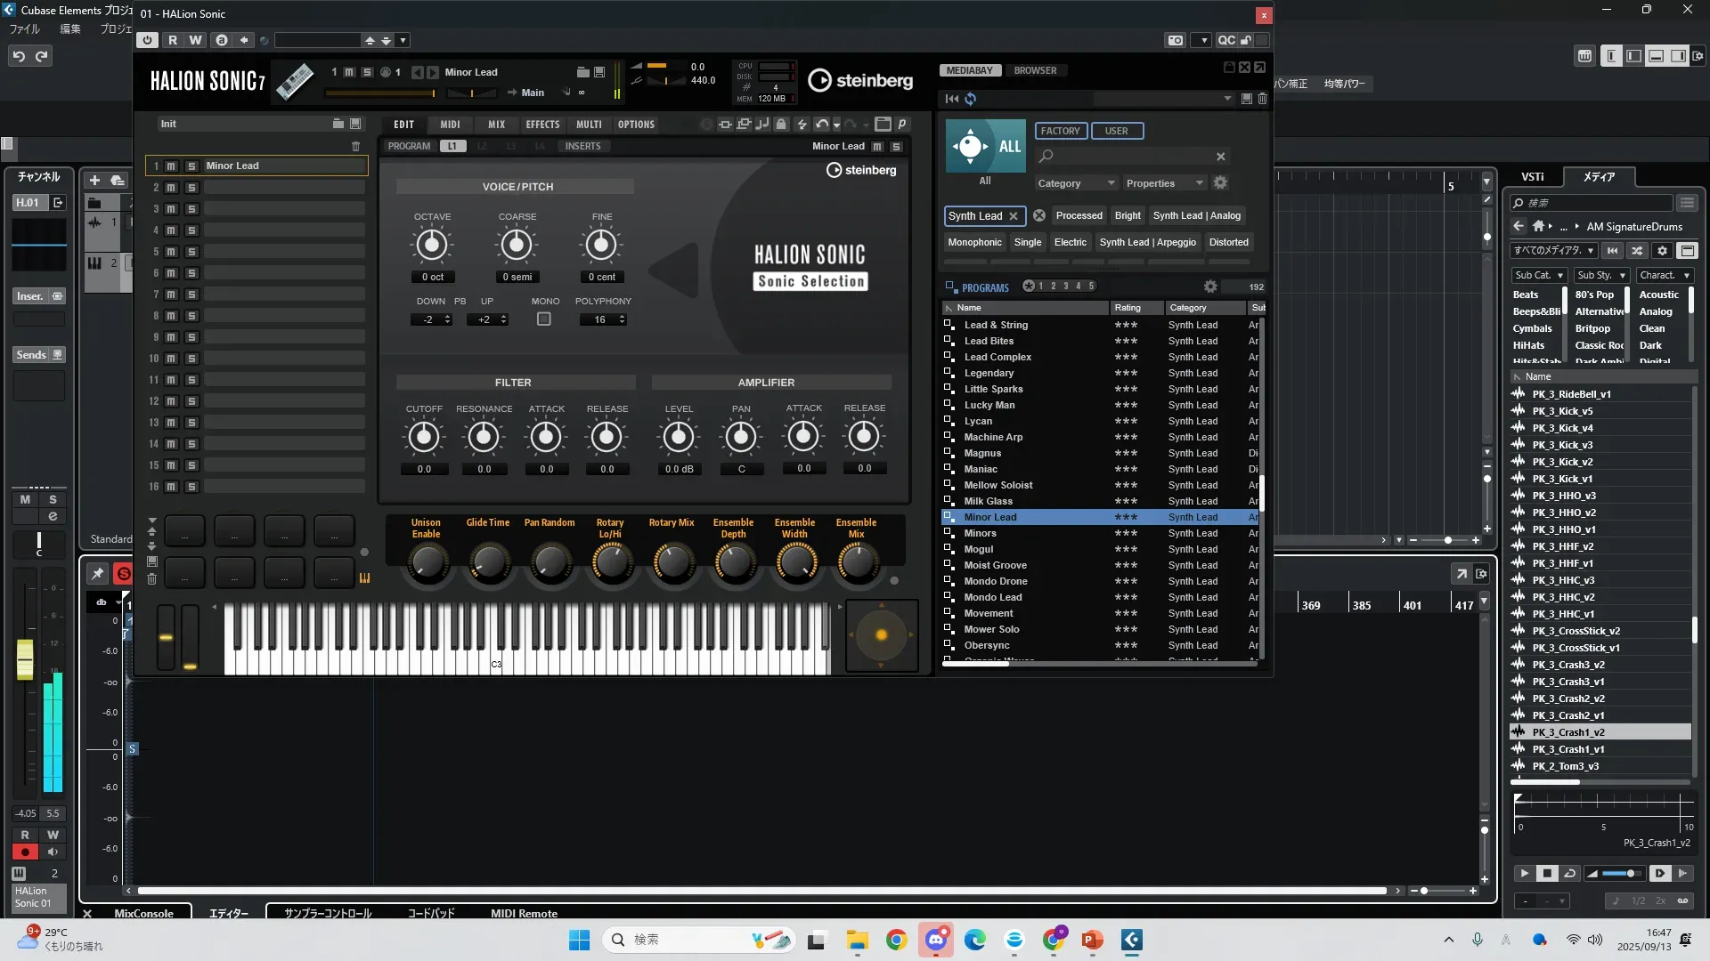Click the CUTOFF filter knob

click(424, 437)
